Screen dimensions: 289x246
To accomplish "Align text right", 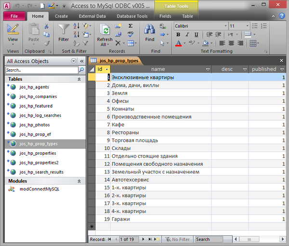I will click(240, 43).
